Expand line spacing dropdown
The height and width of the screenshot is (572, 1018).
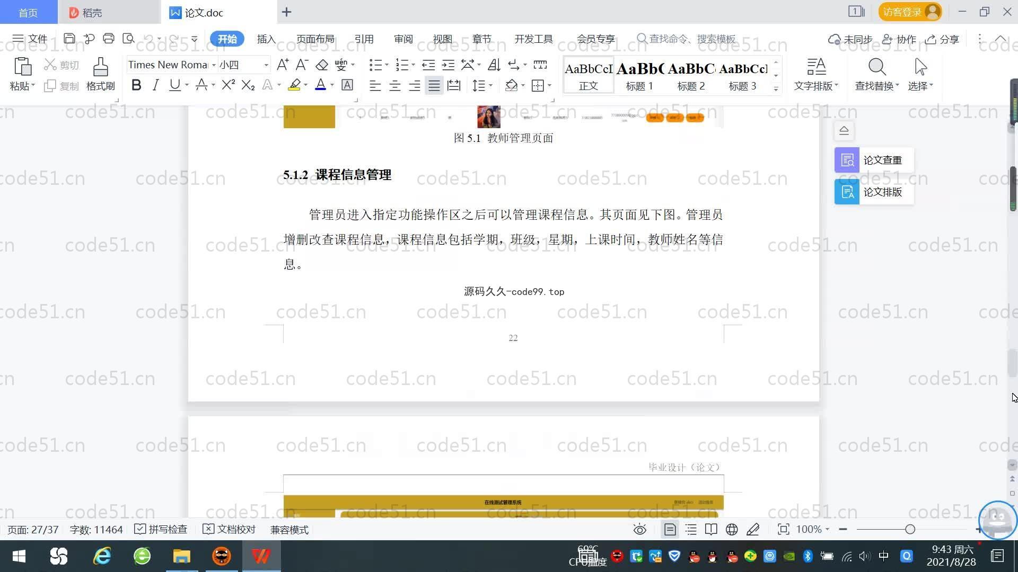point(491,85)
